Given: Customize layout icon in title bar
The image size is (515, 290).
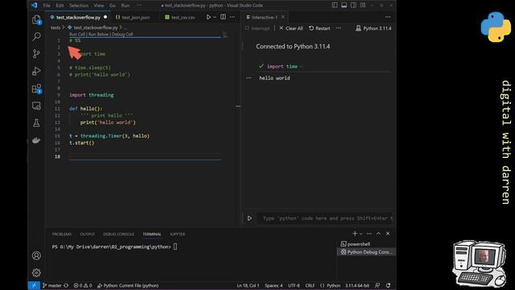Looking at the screenshot, I should 363,6.
